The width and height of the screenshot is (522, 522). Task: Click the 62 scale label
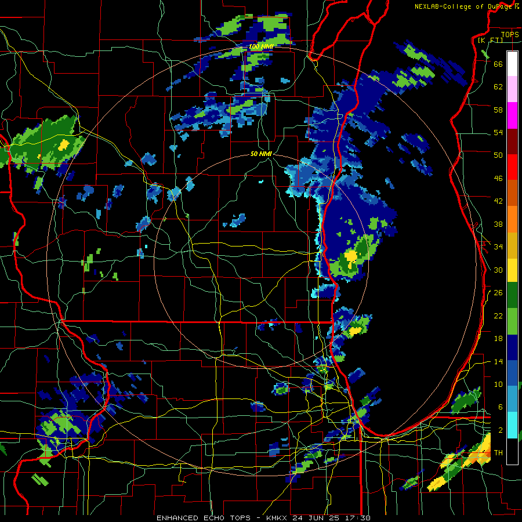point(498,87)
